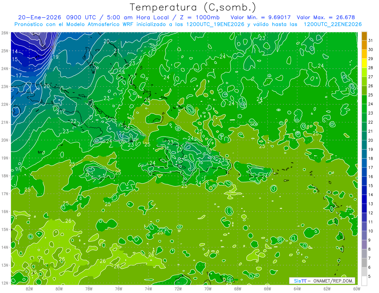Pick the yellow swatch between legend 28 and 29

[x=364, y=63]
